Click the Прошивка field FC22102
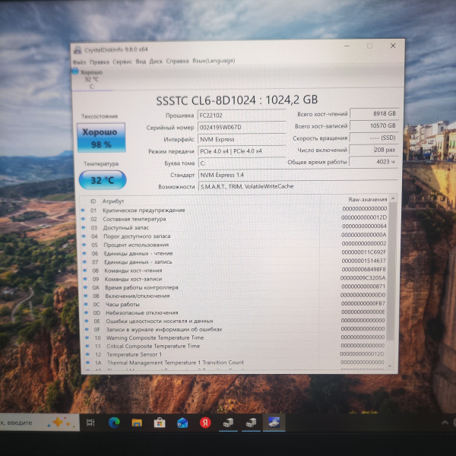This screenshot has height=456, width=456. pyautogui.click(x=242, y=116)
